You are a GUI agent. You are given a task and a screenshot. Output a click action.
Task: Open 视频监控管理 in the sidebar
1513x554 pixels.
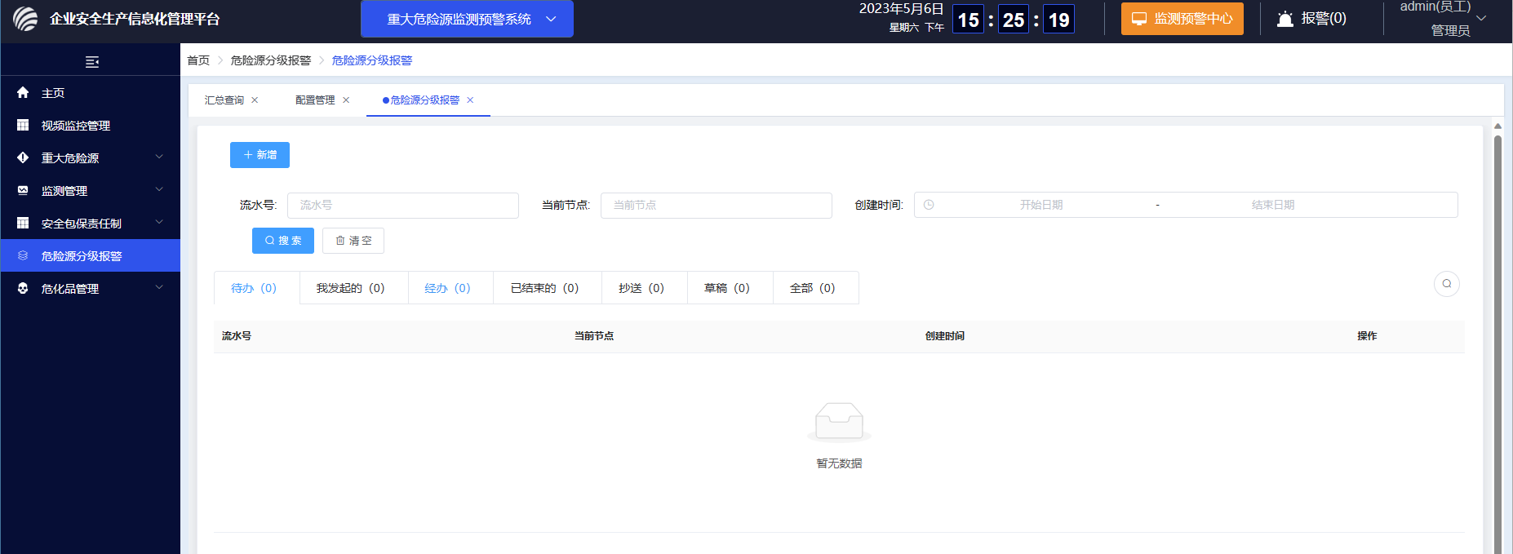click(91, 125)
